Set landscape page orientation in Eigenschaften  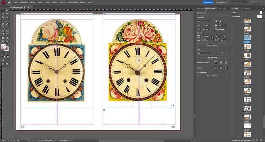tap(220, 21)
